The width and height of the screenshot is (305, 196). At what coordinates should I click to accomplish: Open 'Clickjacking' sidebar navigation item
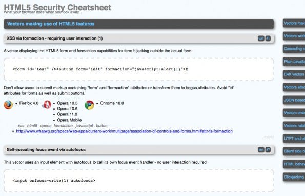(x=294, y=177)
